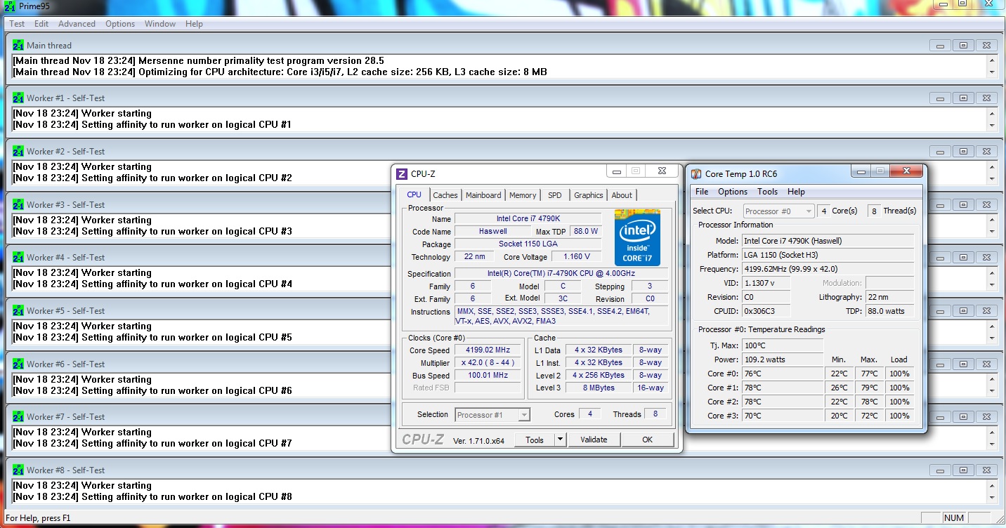Image resolution: width=1006 pixels, height=528 pixels.
Task: Click the Validate button in CPU-Z
Action: pos(594,440)
